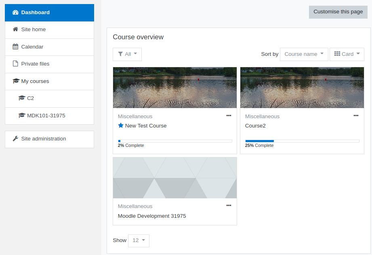Change the Show 12 per page dropdown

(x=139, y=240)
